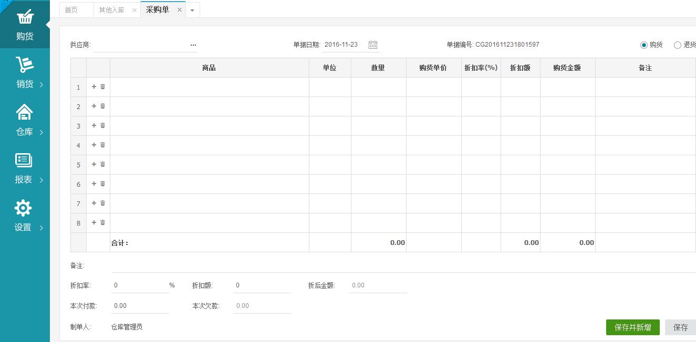Switch to the 首页 tab
The image size is (696, 342).
pos(71,10)
